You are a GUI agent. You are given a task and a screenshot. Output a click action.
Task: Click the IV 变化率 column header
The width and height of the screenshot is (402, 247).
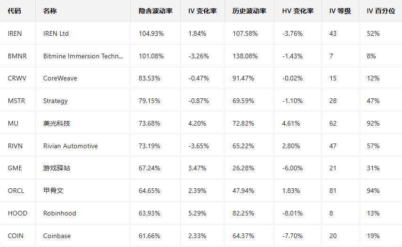pyautogui.click(x=202, y=11)
